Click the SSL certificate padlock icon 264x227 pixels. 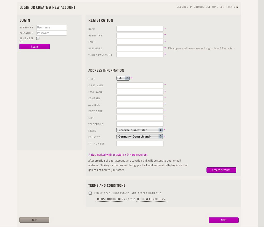237,7
